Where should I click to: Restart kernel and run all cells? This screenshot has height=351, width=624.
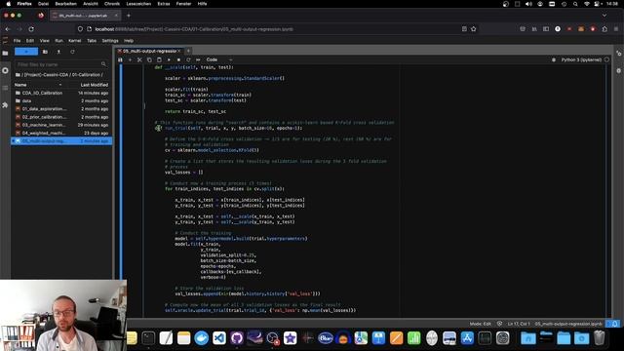pos(198,59)
